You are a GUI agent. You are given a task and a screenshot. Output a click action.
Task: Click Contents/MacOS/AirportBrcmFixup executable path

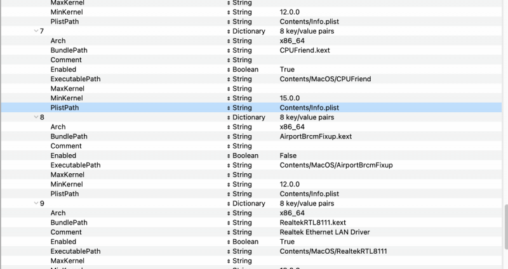click(x=336, y=165)
